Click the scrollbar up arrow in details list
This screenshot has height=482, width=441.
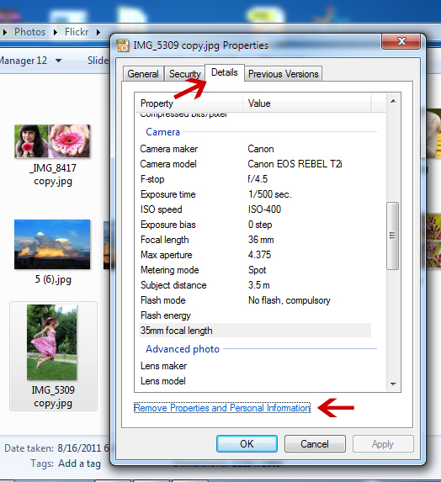pos(393,101)
